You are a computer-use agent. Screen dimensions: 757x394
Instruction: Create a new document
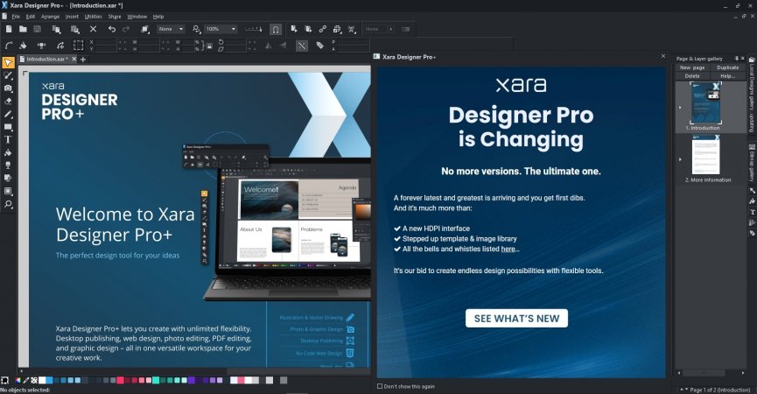(9, 29)
